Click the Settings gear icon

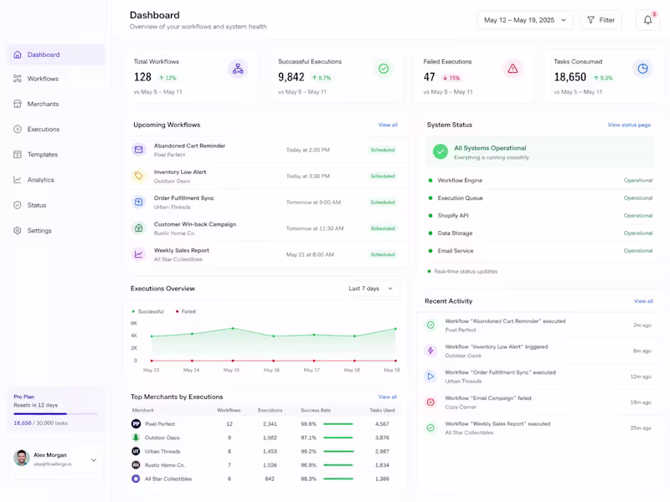pyautogui.click(x=18, y=230)
